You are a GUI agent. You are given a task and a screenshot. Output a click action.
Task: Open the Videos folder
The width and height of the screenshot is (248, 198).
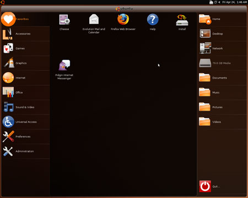tap(222, 122)
